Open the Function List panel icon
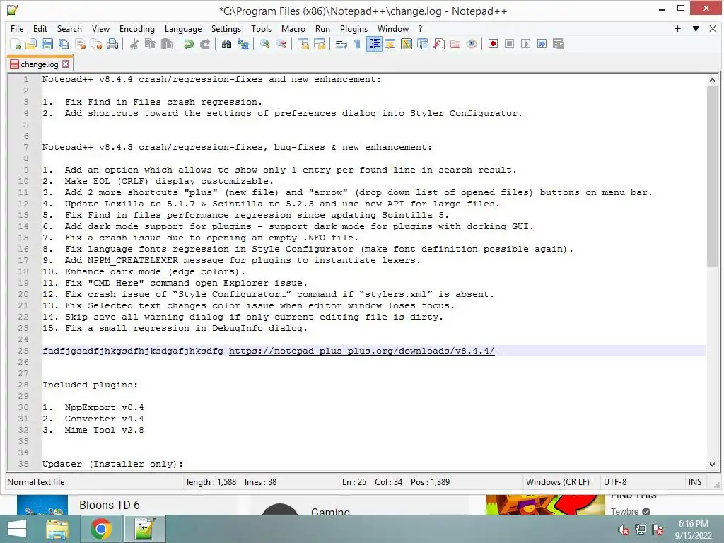 (439, 44)
